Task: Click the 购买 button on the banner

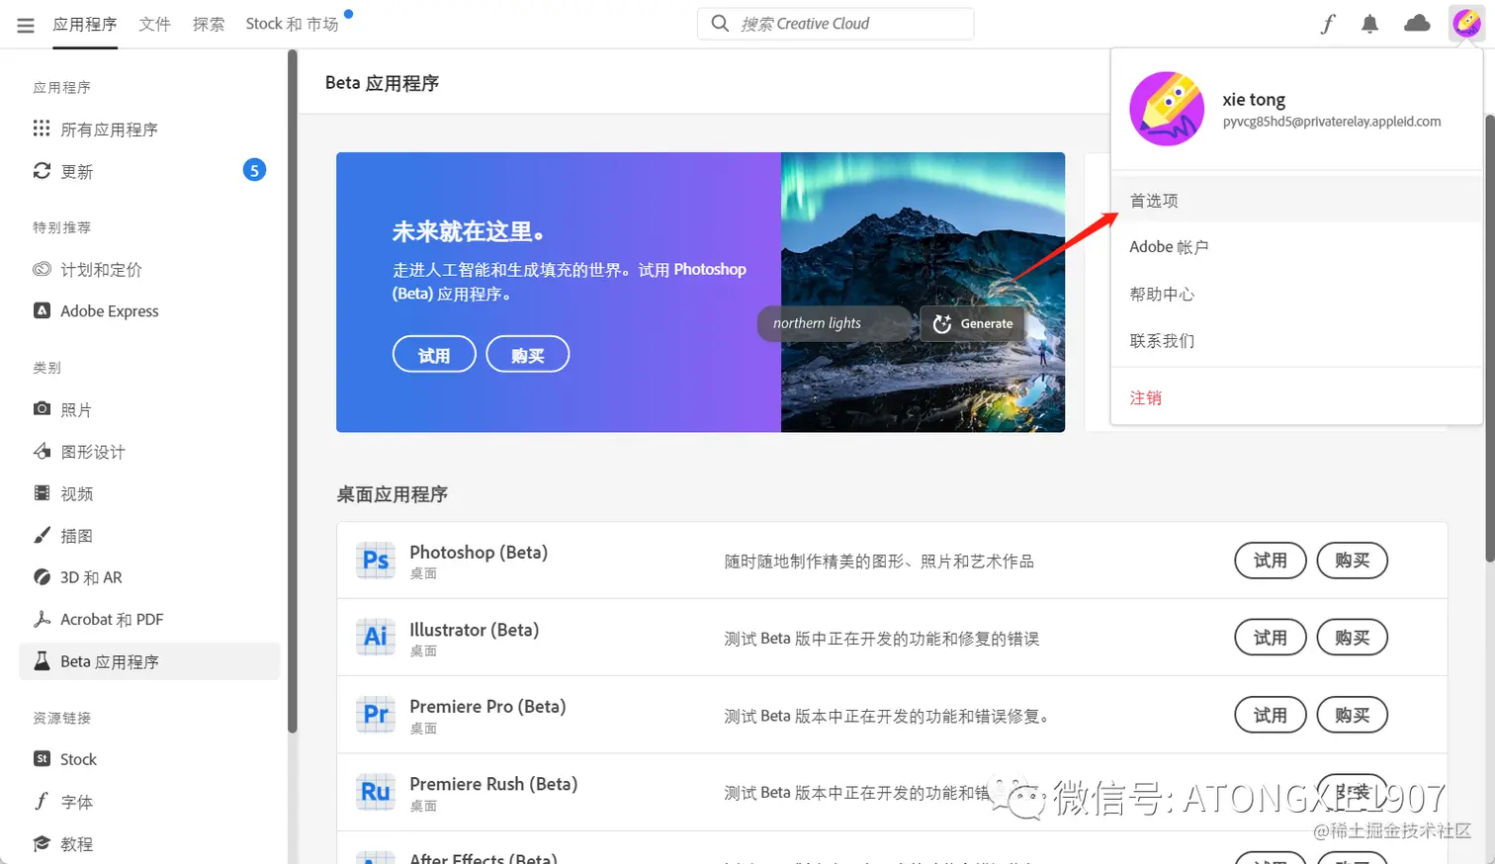Action: pos(528,355)
